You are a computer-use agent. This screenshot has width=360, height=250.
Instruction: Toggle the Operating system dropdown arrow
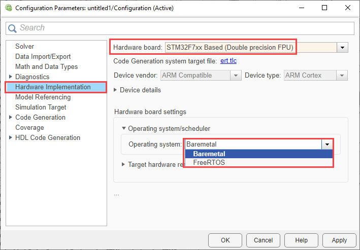click(328, 144)
